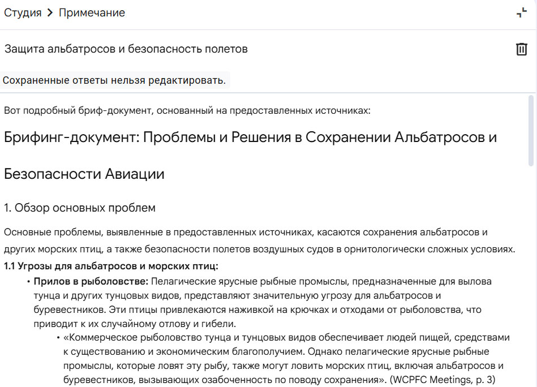Click the subheading '1.1 Угрозы для альбатросов и морских птиц:'
Image resolution: width=537 pixels, height=387 pixels.
[x=111, y=266]
